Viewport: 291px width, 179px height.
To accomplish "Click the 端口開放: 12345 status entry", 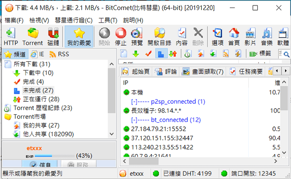I will tap(253, 174).
